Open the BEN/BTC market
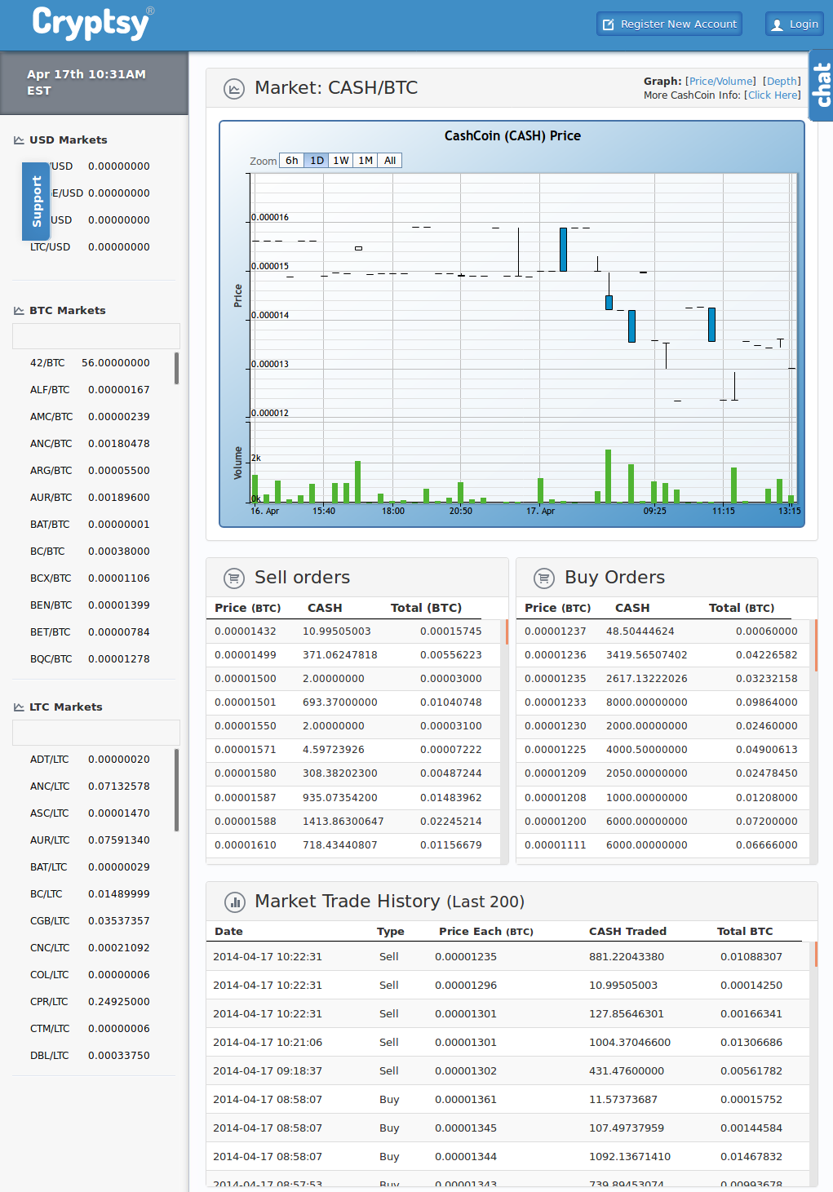 90,605
